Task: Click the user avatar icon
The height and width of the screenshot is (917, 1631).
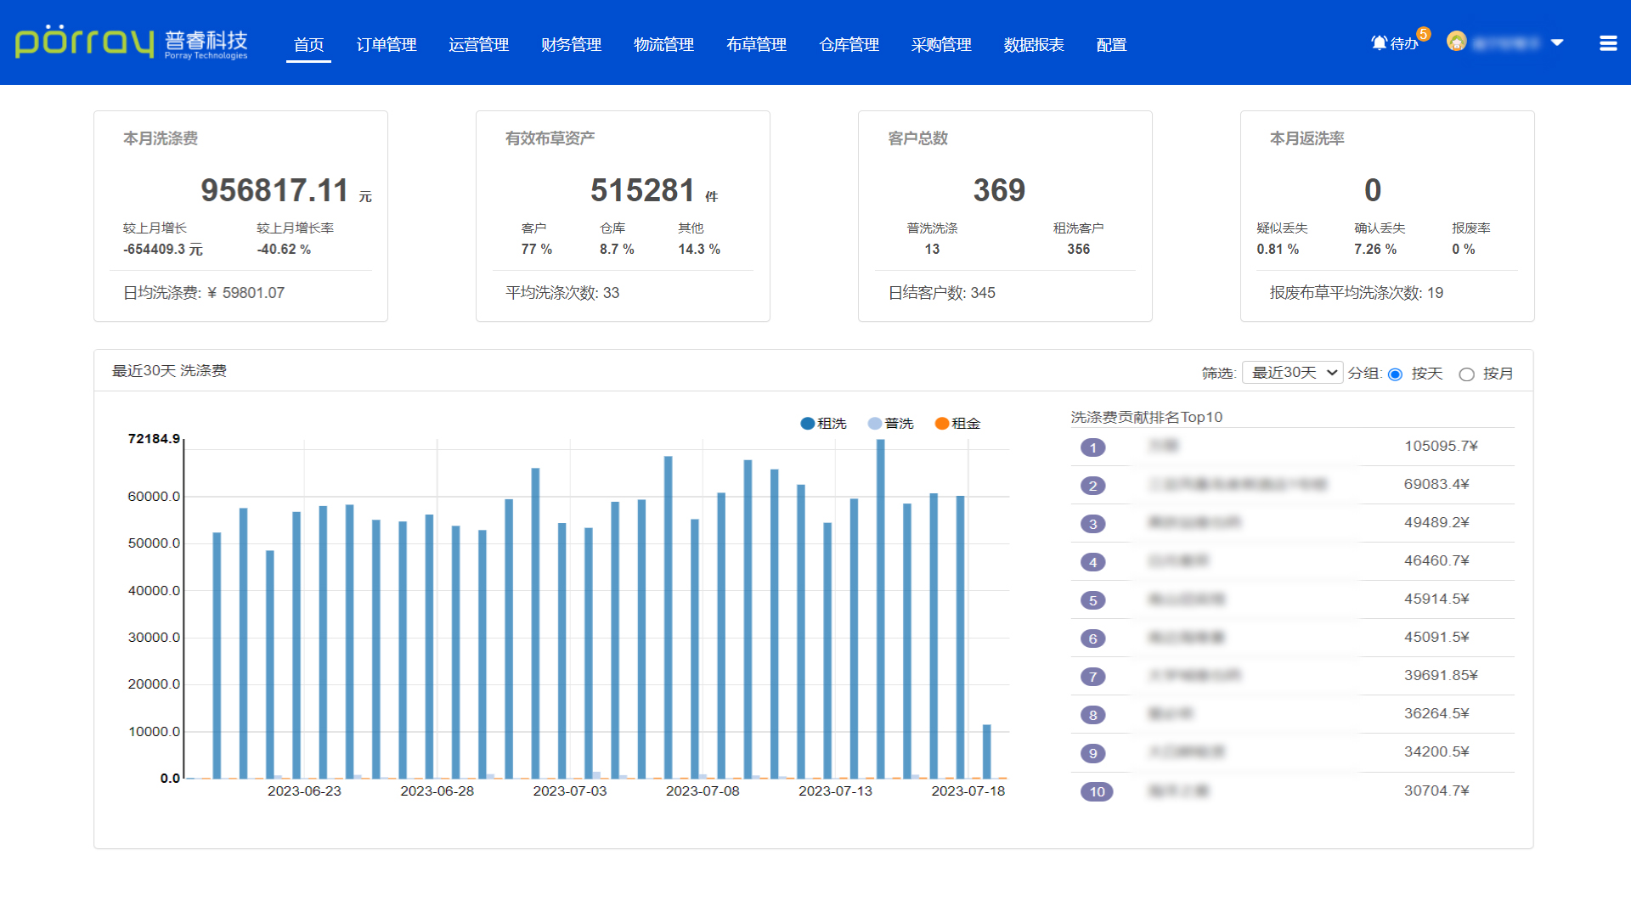Action: tap(1456, 42)
